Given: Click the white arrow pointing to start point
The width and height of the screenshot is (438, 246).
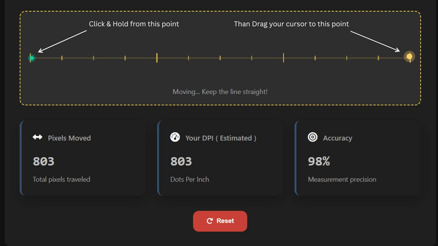Looking at the screenshot, I should (62, 41).
